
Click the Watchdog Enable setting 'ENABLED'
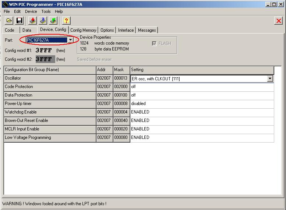pyautogui.click(x=202, y=112)
